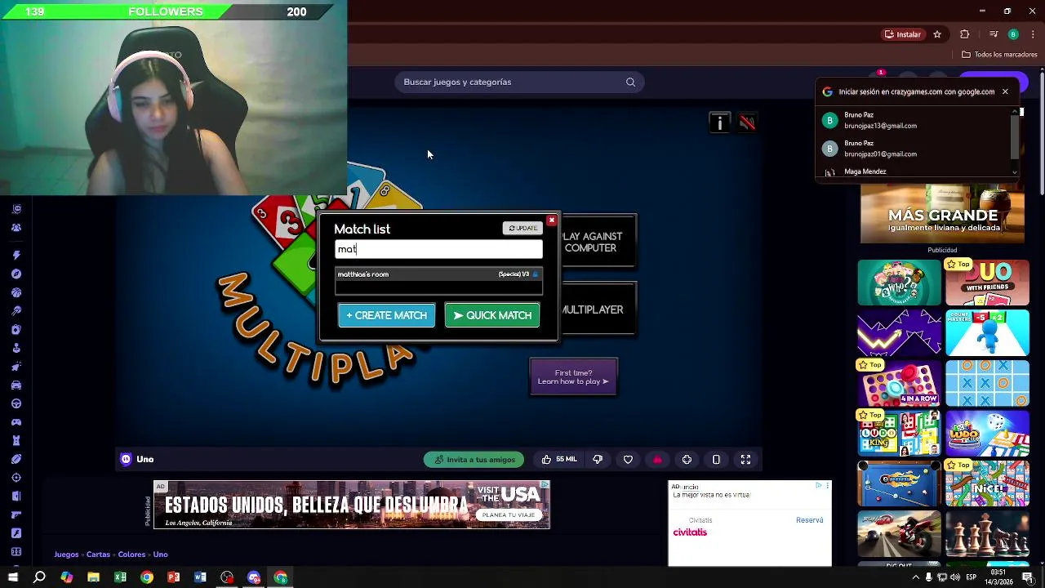Open the notifications center icon
The width and height of the screenshot is (1045, 588).
(1028, 577)
